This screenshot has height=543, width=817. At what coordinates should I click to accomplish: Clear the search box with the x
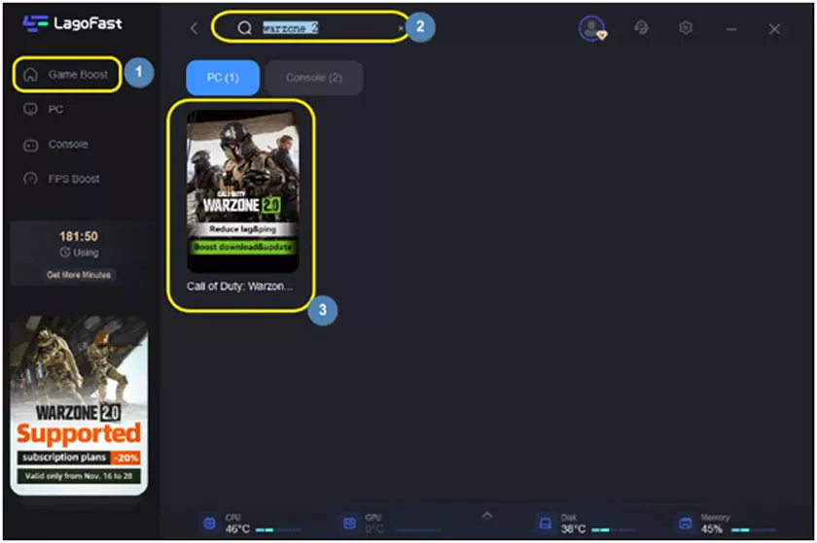tap(400, 28)
